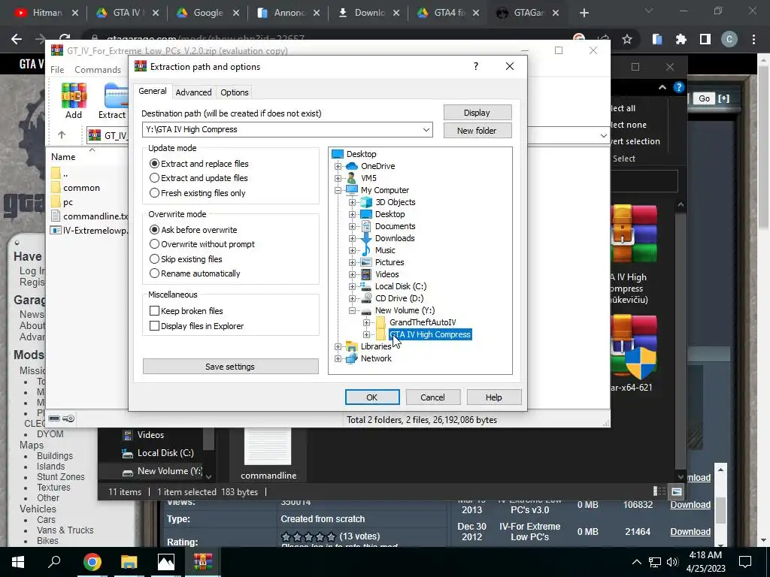Open Chrome from the taskbar
The width and height of the screenshot is (770, 577).
(x=92, y=561)
